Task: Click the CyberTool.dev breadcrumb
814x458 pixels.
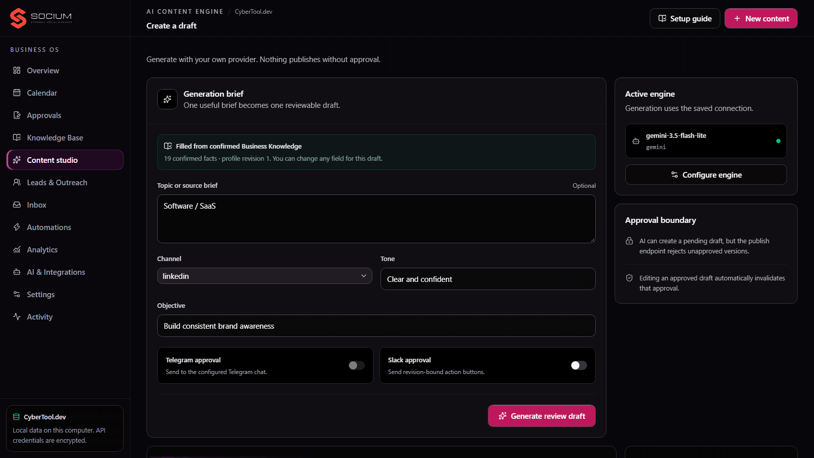Action: pos(253,12)
